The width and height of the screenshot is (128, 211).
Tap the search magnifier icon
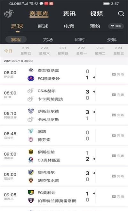tap(121, 13)
